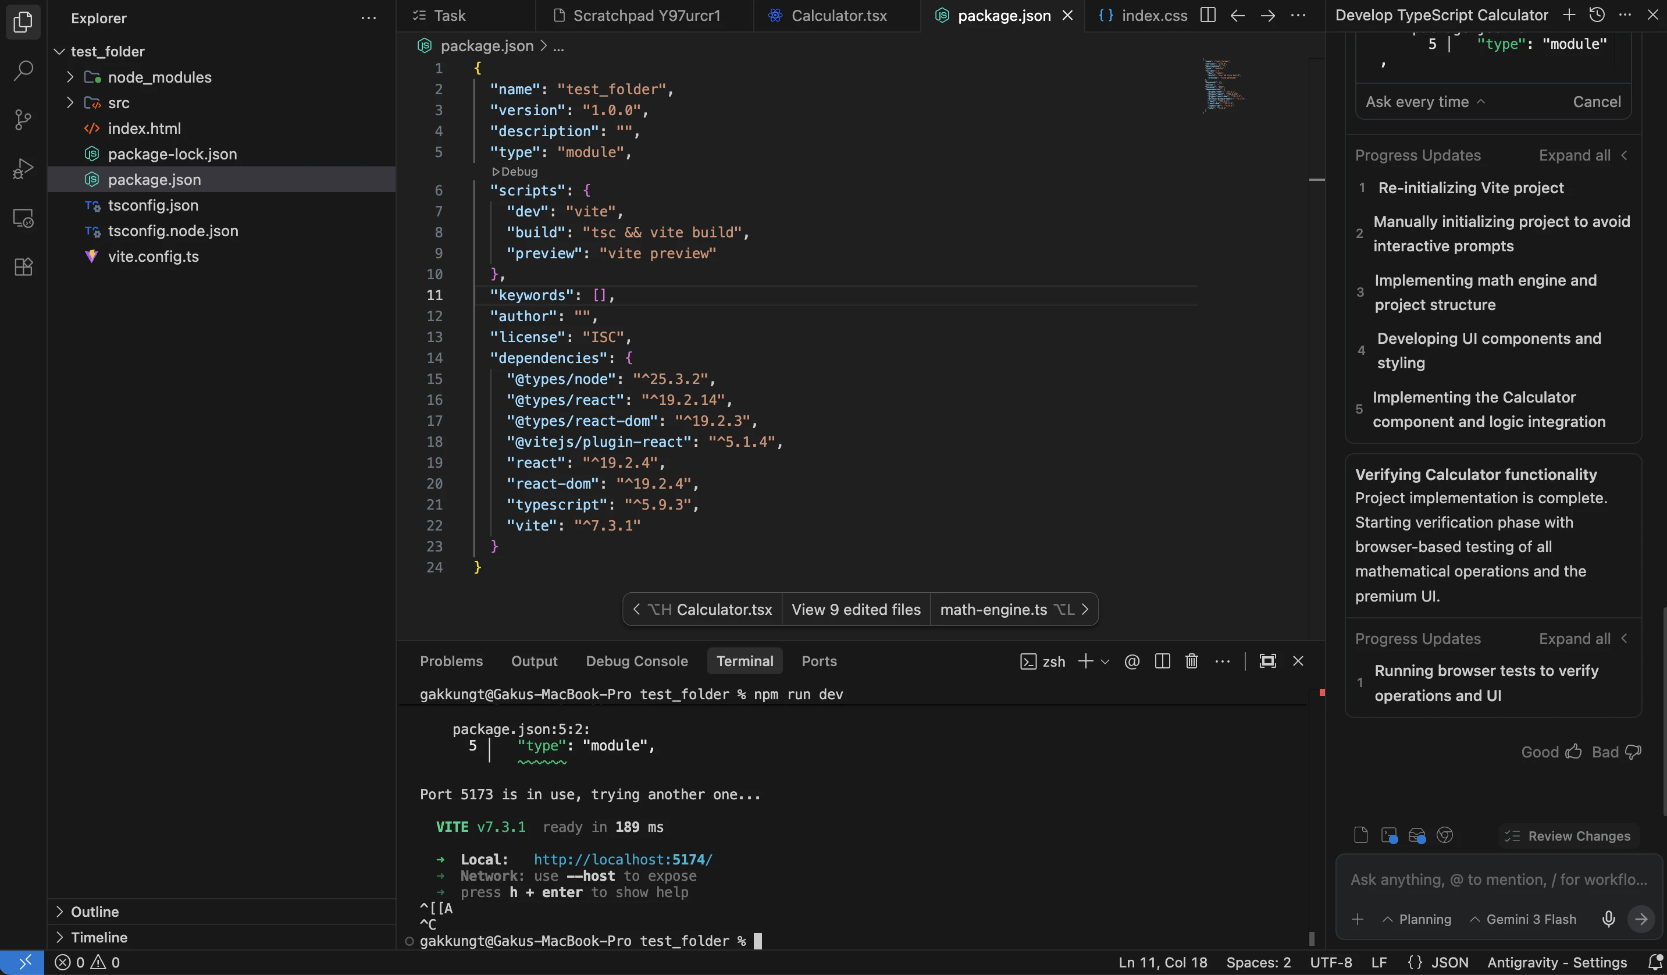Open the localhost:5174 link in terminal
The image size is (1667, 975).
622,859
